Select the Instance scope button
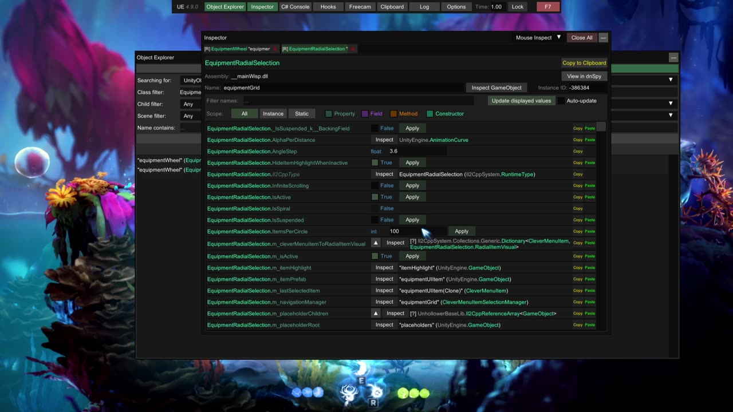This screenshot has width=733, height=412. 273,114
